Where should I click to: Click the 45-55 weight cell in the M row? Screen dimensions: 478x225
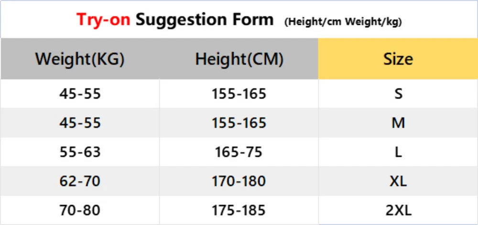pyautogui.click(x=80, y=123)
